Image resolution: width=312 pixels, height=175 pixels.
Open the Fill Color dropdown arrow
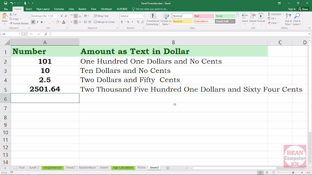pos(60,22)
